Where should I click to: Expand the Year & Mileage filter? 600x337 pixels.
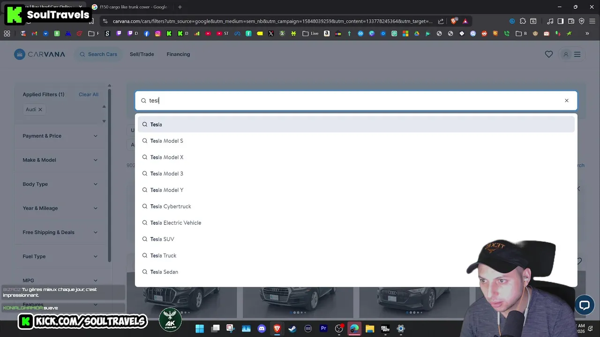click(60, 208)
